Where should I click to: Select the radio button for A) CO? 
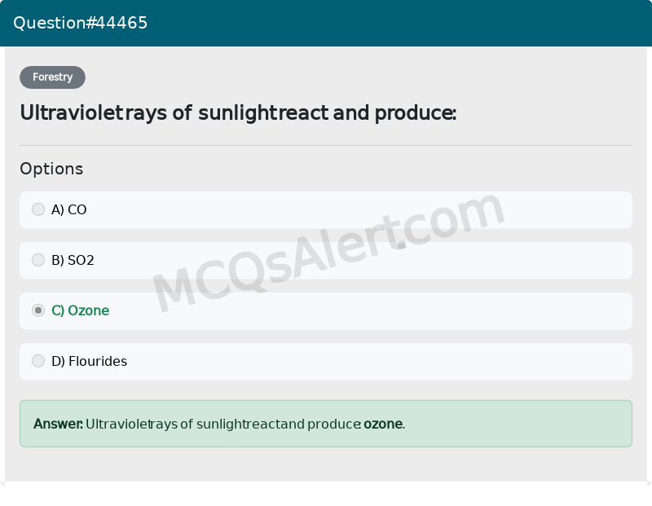point(38,209)
